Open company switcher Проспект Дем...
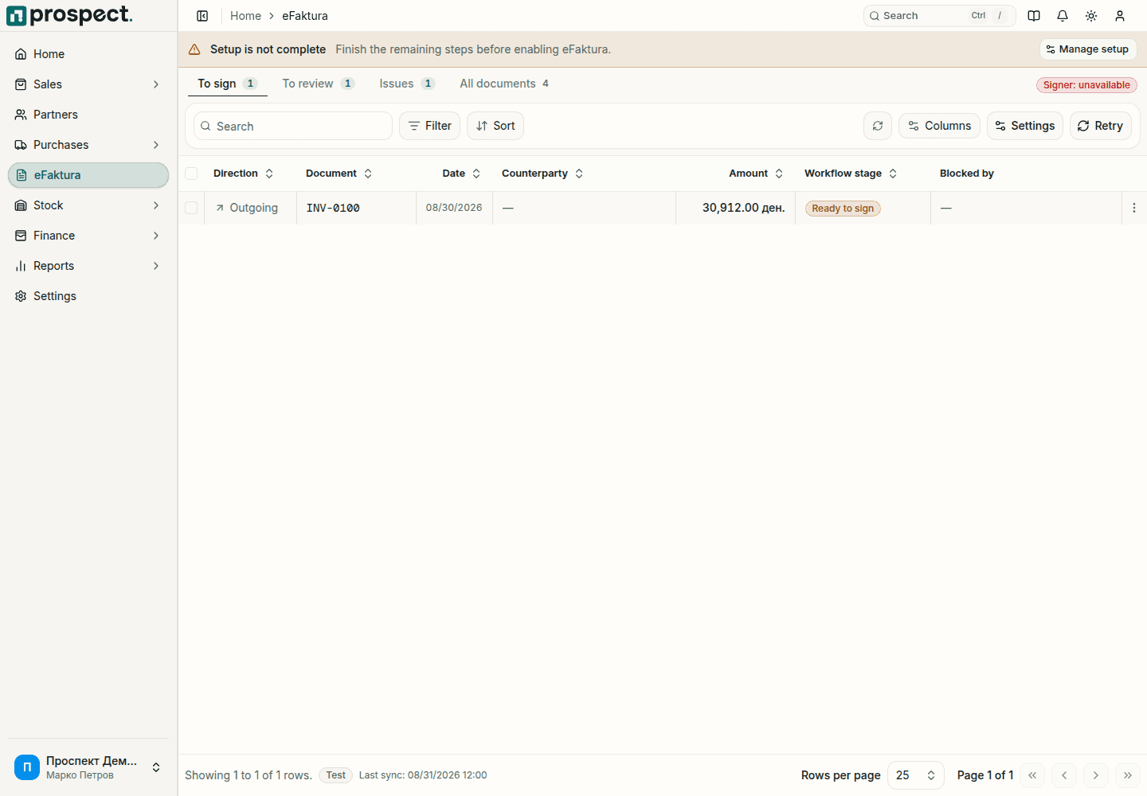Image resolution: width=1147 pixels, height=796 pixels. [x=88, y=767]
